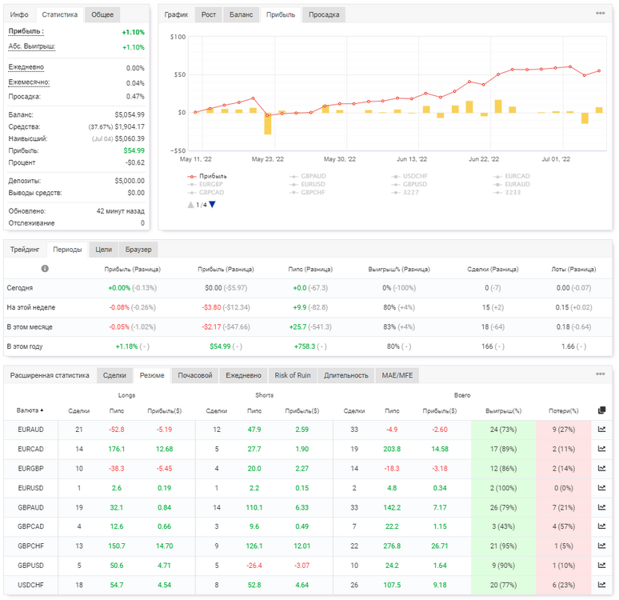The width and height of the screenshot is (619, 600).
Task: Open the Risk of Ruin tab
Action: (x=293, y=375)
